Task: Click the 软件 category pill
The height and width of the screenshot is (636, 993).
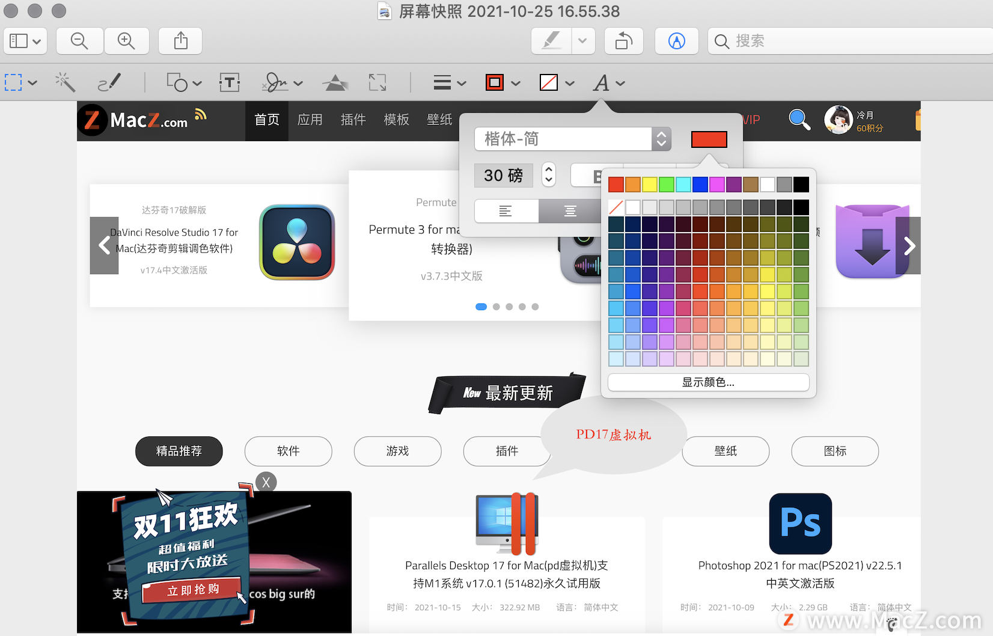Action: pyautogui.click(x=289, y=451)
